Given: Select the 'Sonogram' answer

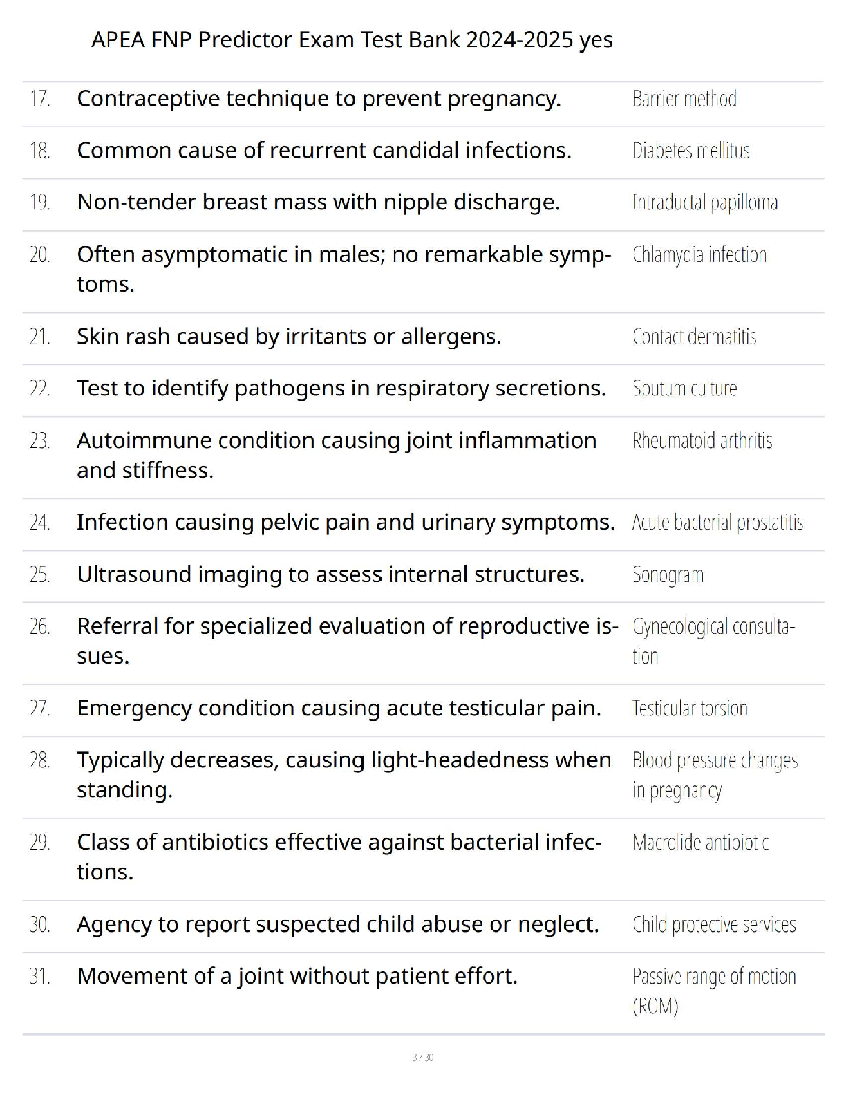Looking at the screenshot, I should click(668, 575).
